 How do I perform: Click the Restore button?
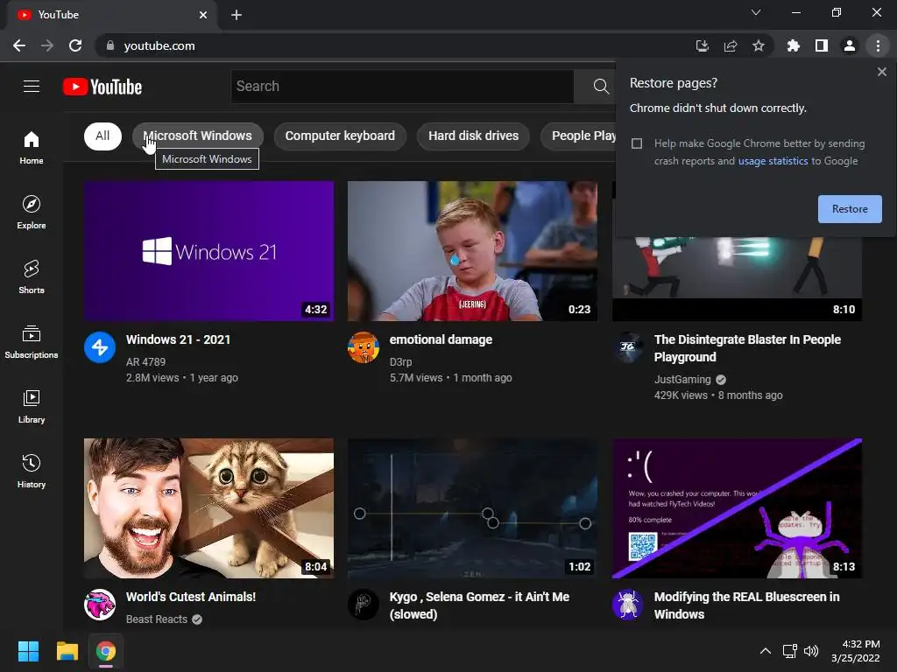coord(850,209)
